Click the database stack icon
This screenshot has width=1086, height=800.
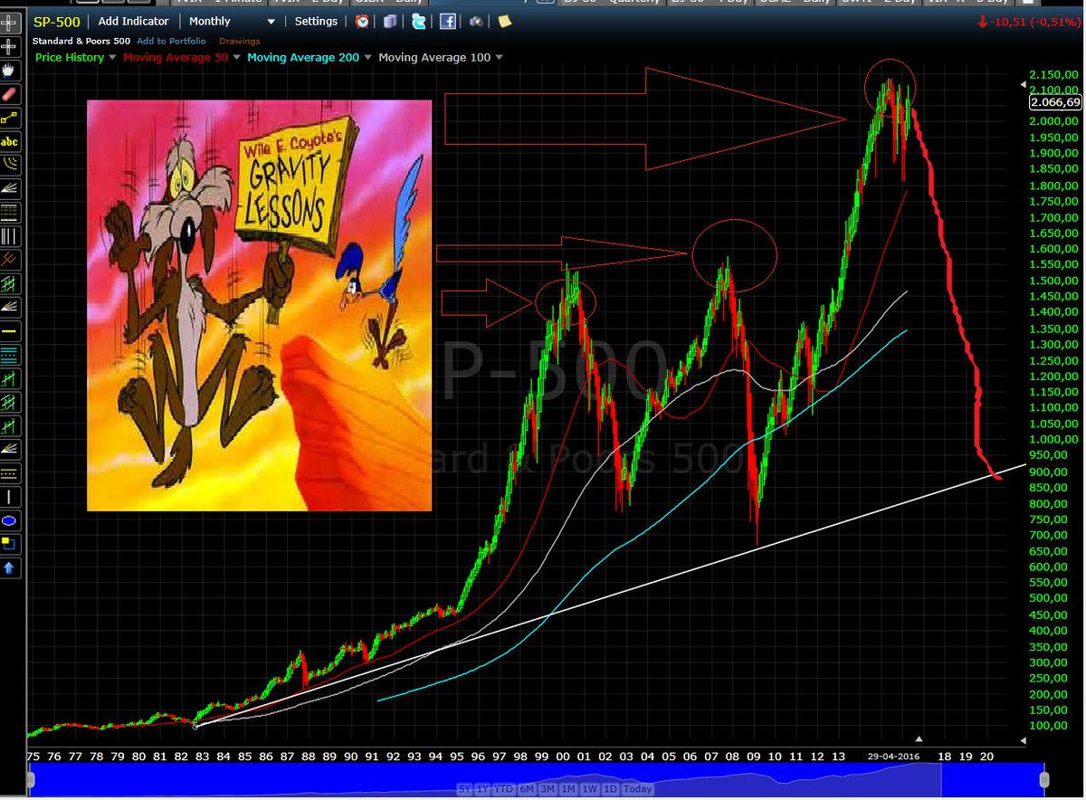click(x=389, y=21)
